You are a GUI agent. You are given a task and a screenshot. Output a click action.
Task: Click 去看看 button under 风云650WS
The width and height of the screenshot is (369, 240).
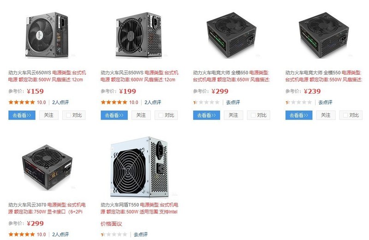22,115
